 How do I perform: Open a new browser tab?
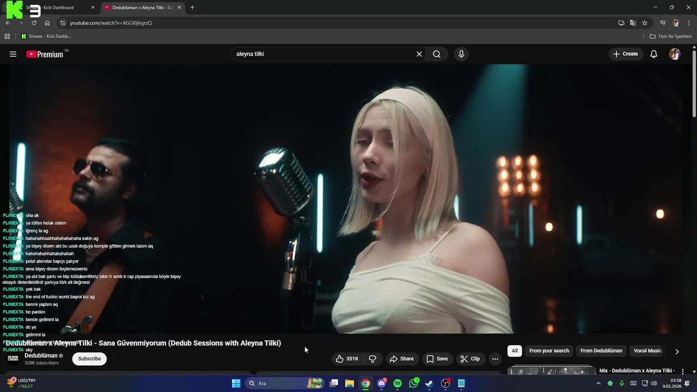click(192, 8)
